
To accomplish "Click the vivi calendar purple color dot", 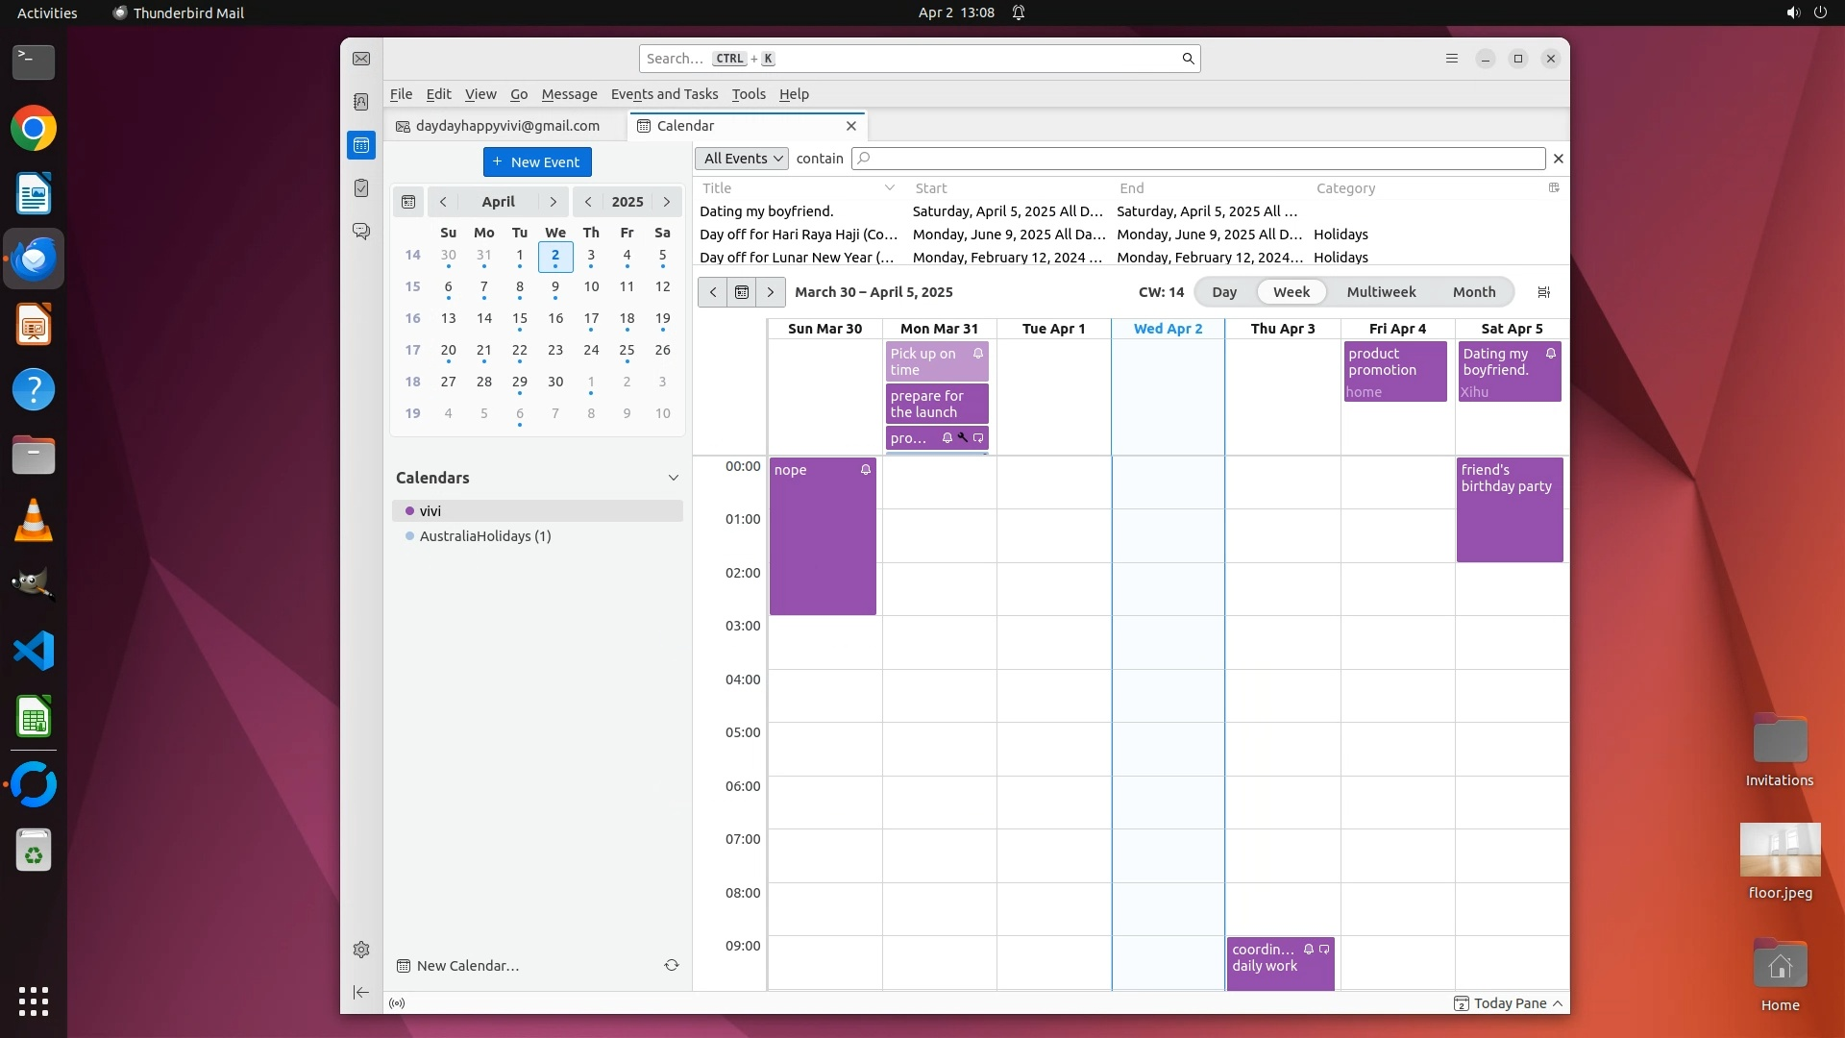I will [x=410, y=511].
